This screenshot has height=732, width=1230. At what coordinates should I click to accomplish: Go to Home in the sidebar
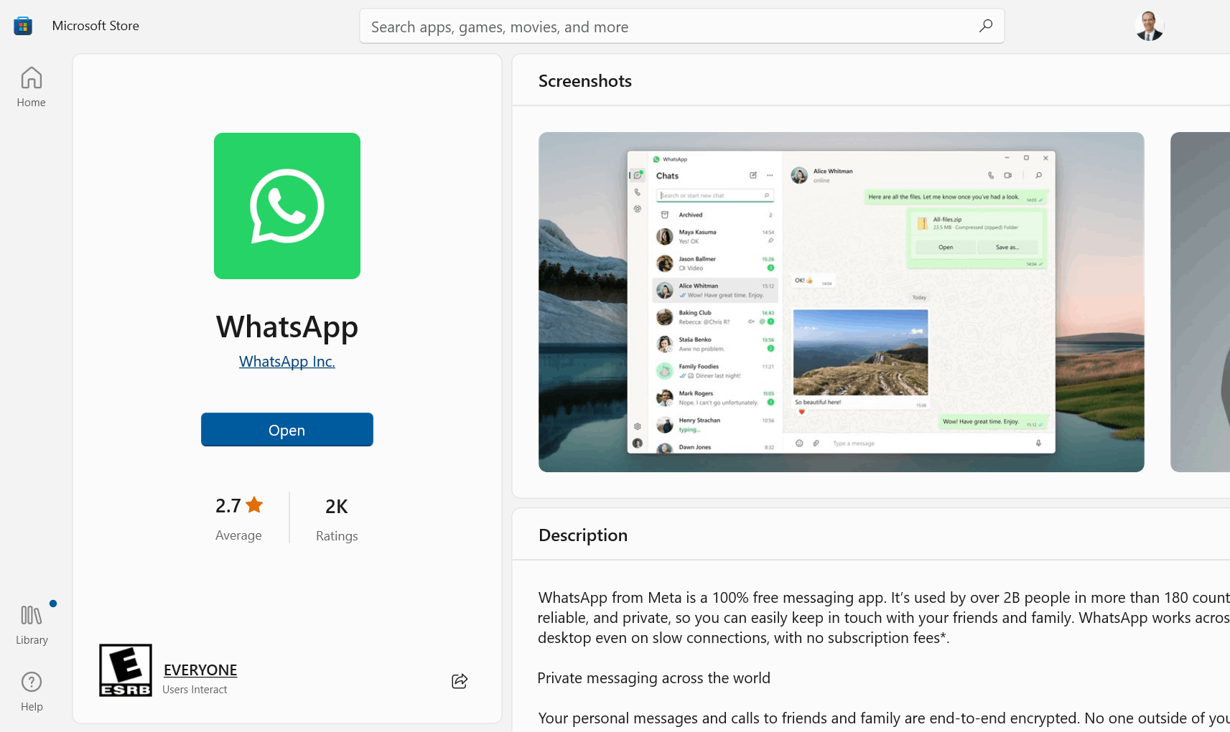31,87
